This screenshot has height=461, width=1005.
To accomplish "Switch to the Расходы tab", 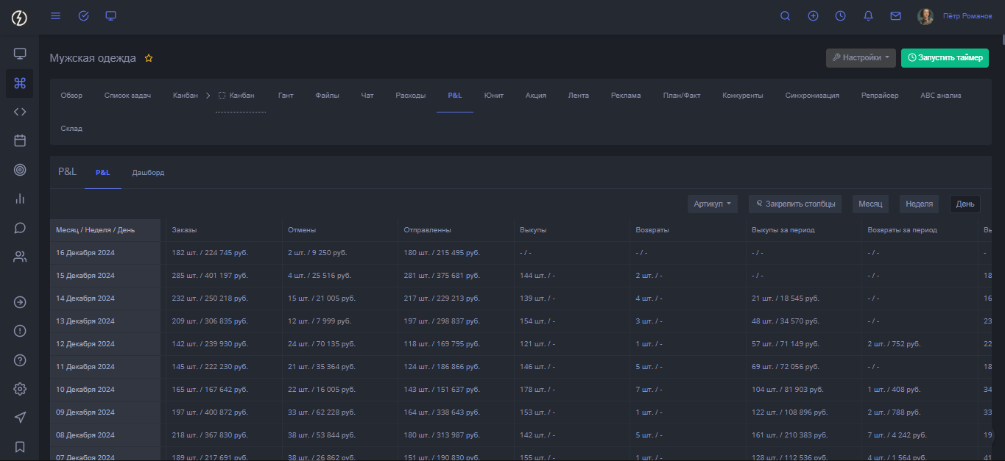I will 410,96.
